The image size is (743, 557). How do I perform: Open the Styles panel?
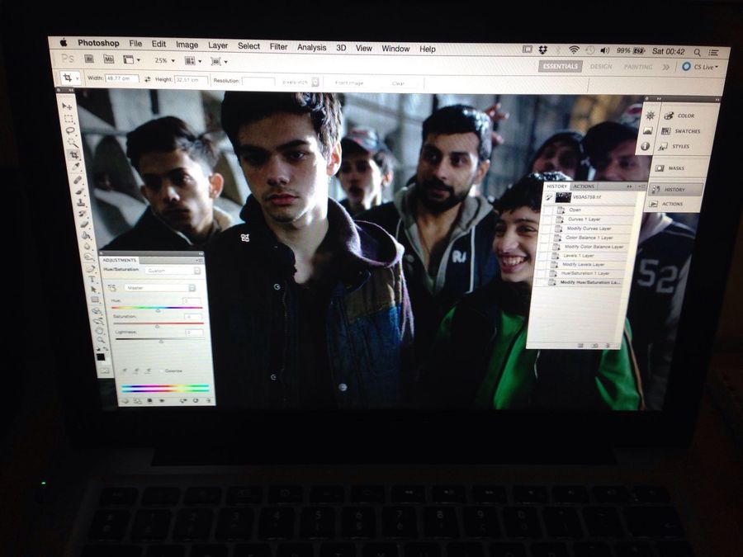[x=674, y=146]
